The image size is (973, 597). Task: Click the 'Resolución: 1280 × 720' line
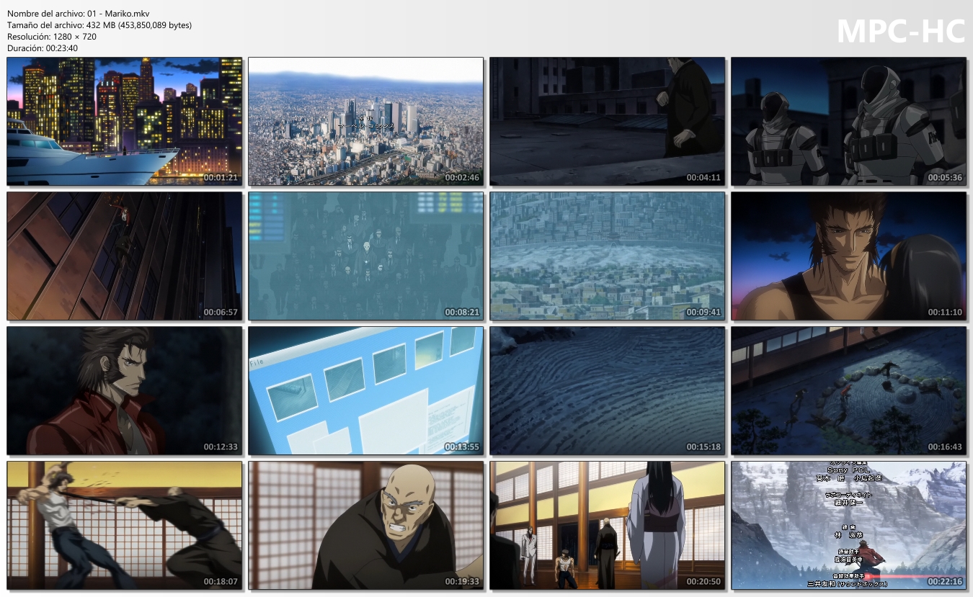click(x=51, y=37)
